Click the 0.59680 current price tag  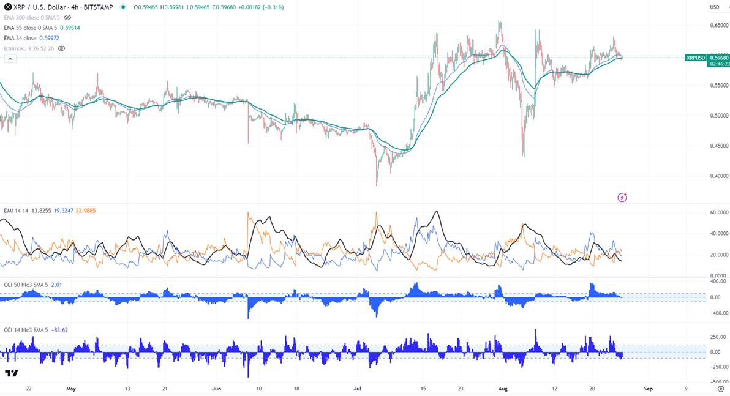point(718,58)
